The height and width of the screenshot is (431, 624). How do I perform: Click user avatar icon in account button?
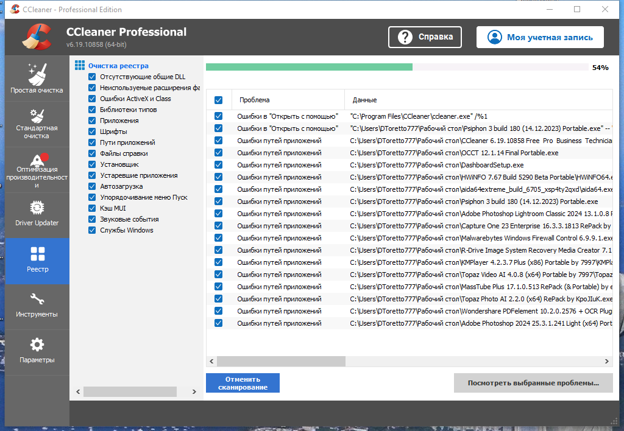pyautogui.click(x=495, y=37)
